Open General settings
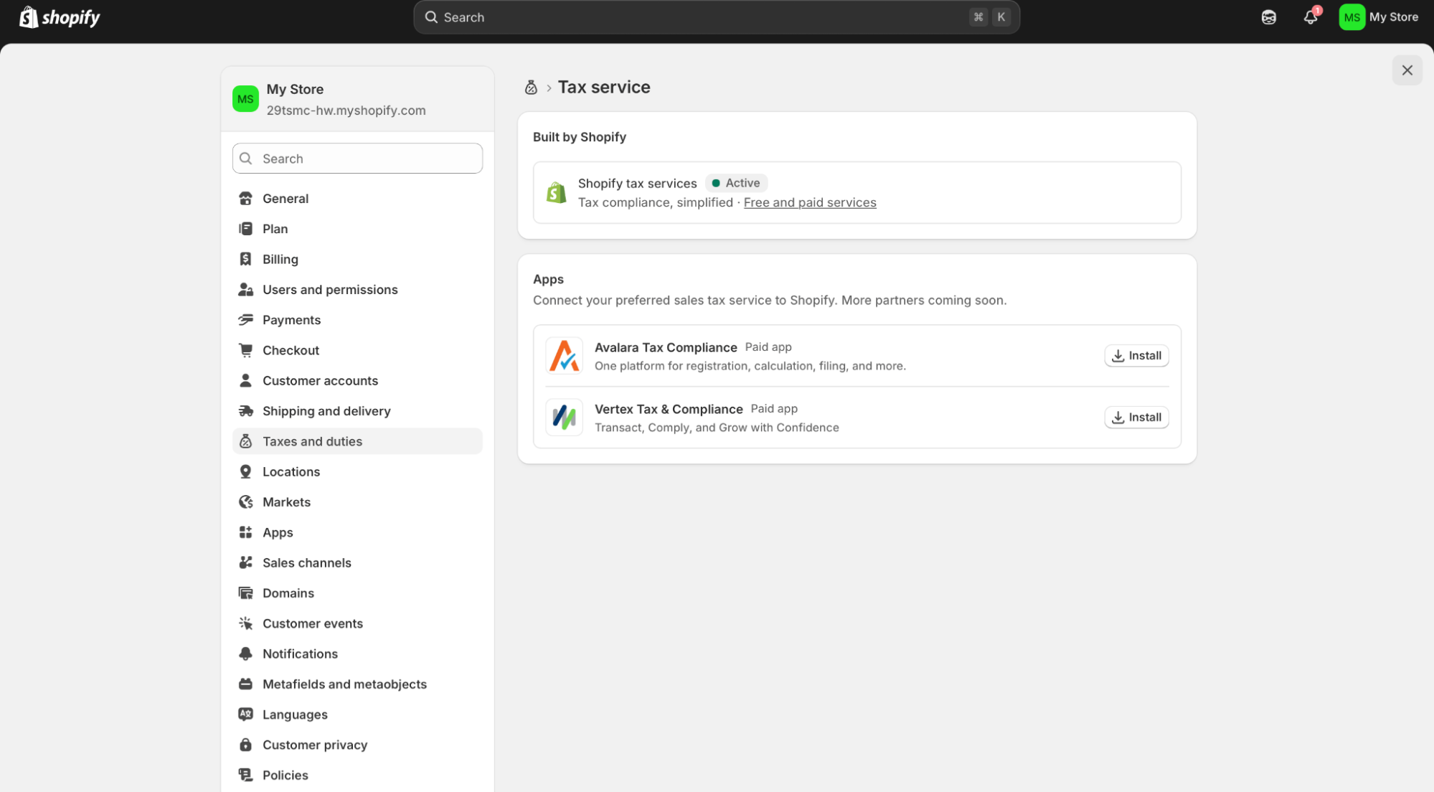The height and width of the screenshot is (792, 1434). point(357,199)
